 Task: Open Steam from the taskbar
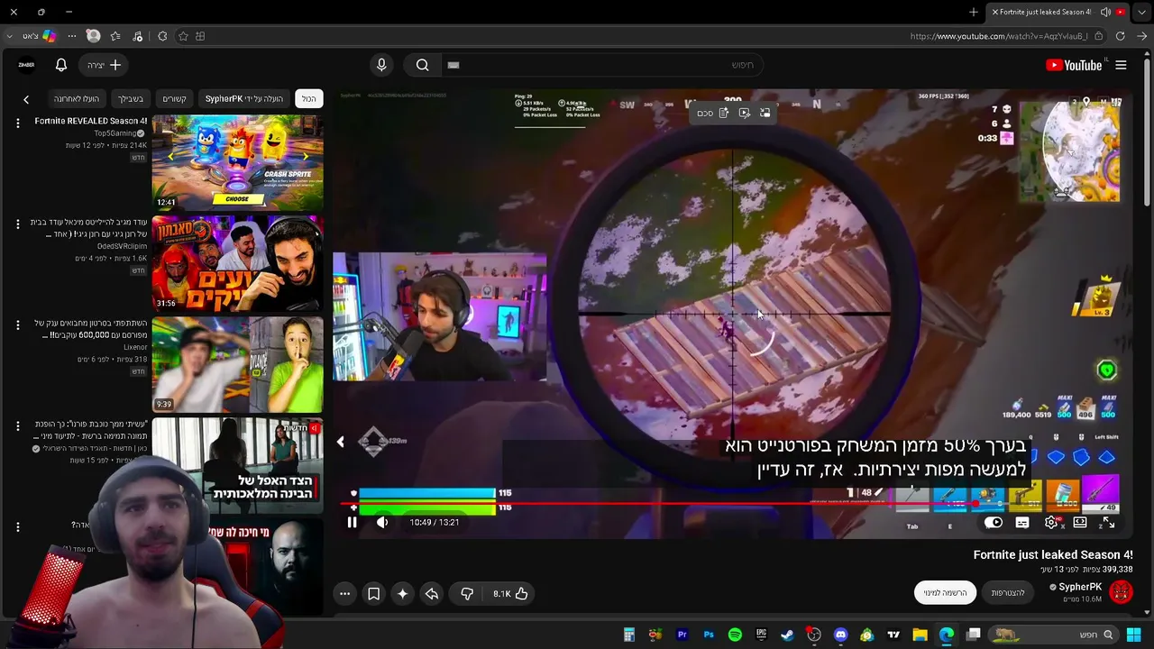(x=787, y=635)
